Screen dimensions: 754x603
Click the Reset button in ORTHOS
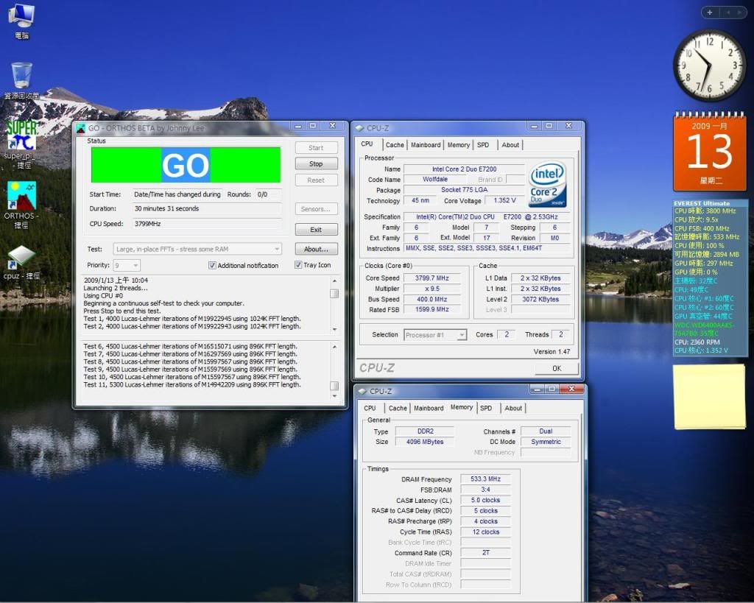(x=317, y=180)
